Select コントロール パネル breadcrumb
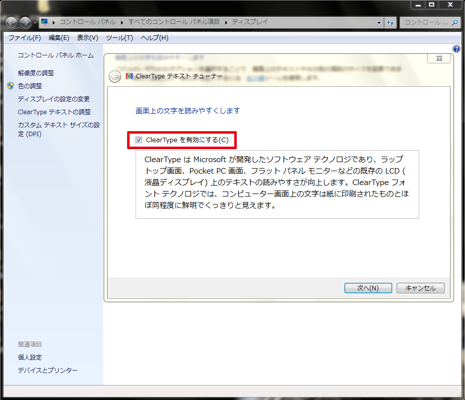465x400 pixels. click(88, 22)
